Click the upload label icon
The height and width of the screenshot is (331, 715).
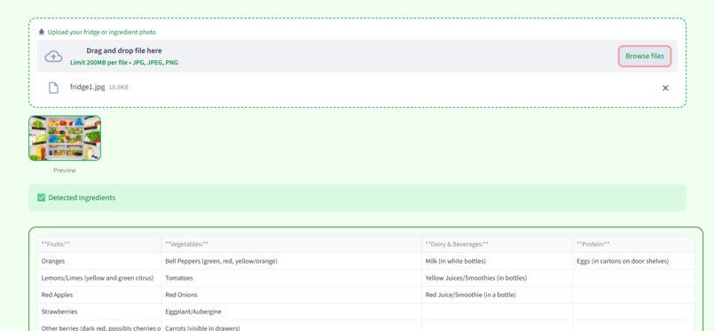pyautogui.click(x=42, y=32)
